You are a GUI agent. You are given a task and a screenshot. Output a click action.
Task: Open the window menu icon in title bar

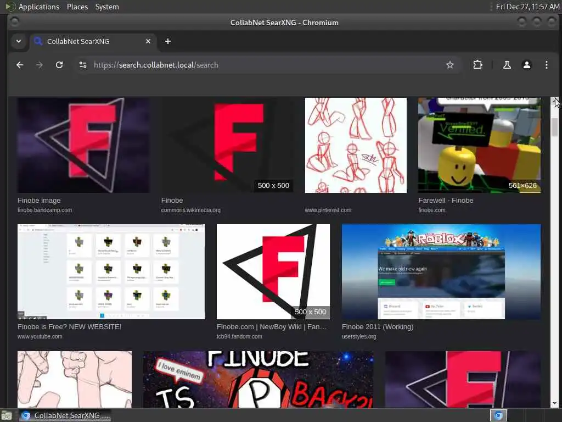[x=14, y=22]
